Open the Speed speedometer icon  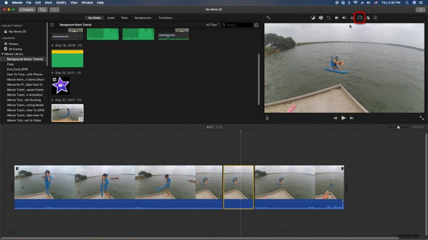coord(360,18)
